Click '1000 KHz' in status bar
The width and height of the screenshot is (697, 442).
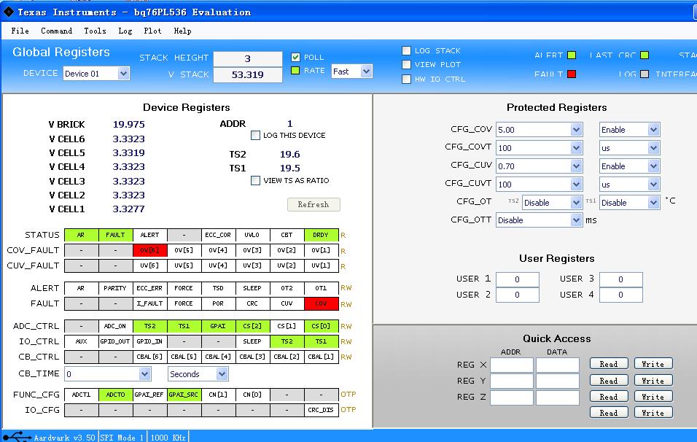(168, 438)
